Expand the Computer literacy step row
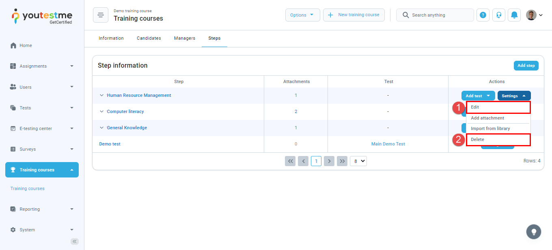552x250 pixels. pos(102,112)
